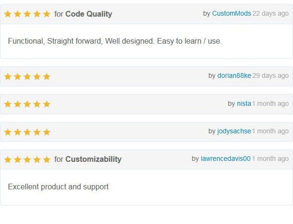The image size is (293, 224).
Task: Click fifth star in nista's review row
Action: point(47,104)
